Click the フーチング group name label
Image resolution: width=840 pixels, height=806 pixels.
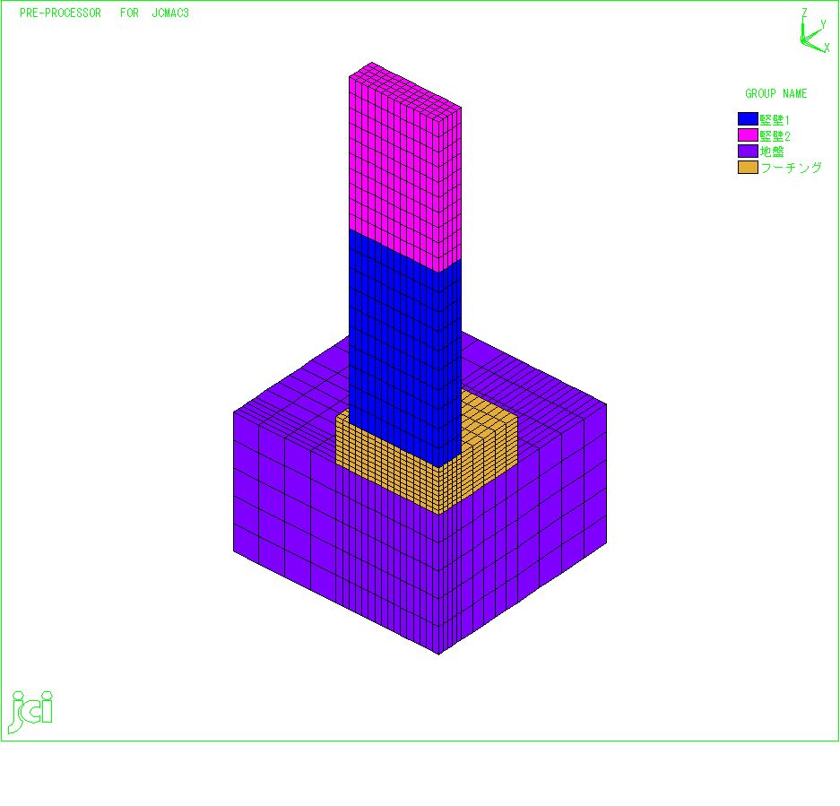[792, 168]
